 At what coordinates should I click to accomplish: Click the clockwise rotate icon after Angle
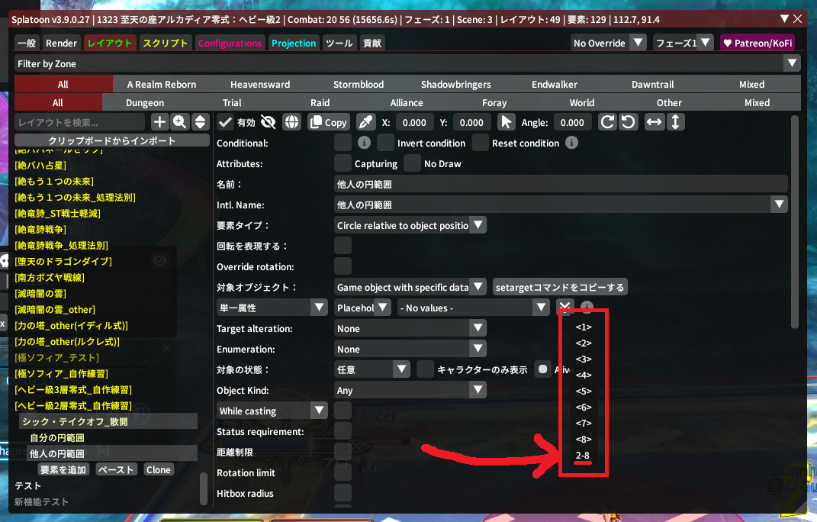coord(607,122)
